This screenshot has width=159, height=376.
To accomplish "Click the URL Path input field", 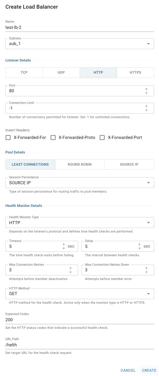I will tap(80, 345).
